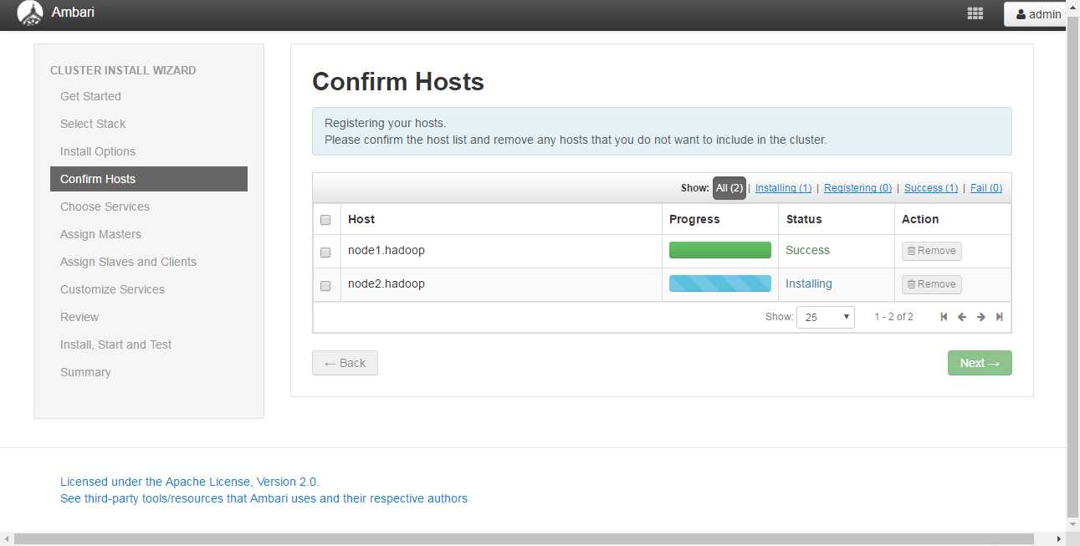Click the Back button
The height and width of the screenshot is (546, 1080).
click(x=345, y=363)
